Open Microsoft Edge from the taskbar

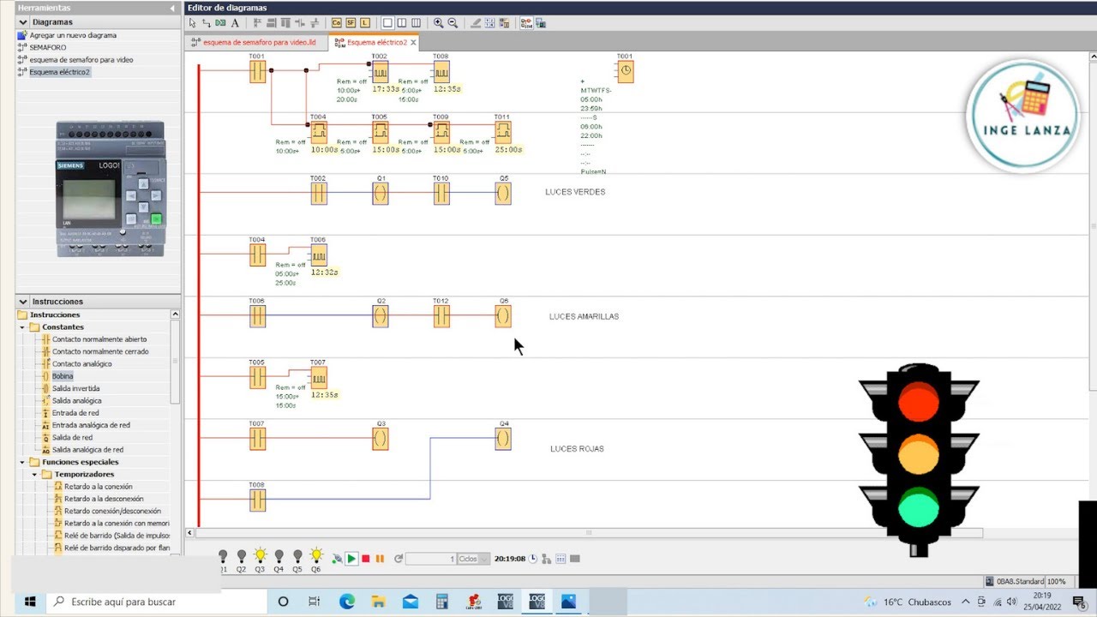click(346, 602)
